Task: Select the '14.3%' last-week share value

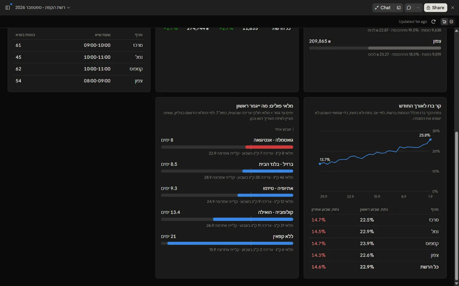Action: pyautogui.click(x=318, y=255)
